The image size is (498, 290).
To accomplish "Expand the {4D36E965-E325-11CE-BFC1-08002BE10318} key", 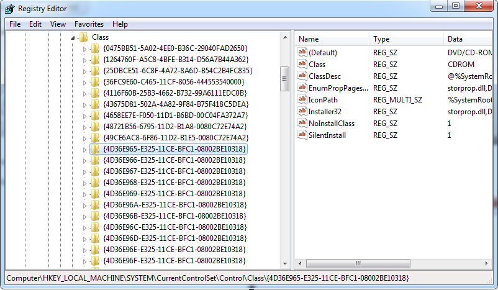I will 86,150.
